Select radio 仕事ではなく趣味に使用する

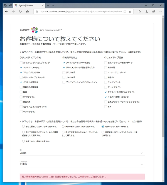click(x=103, y=126)
